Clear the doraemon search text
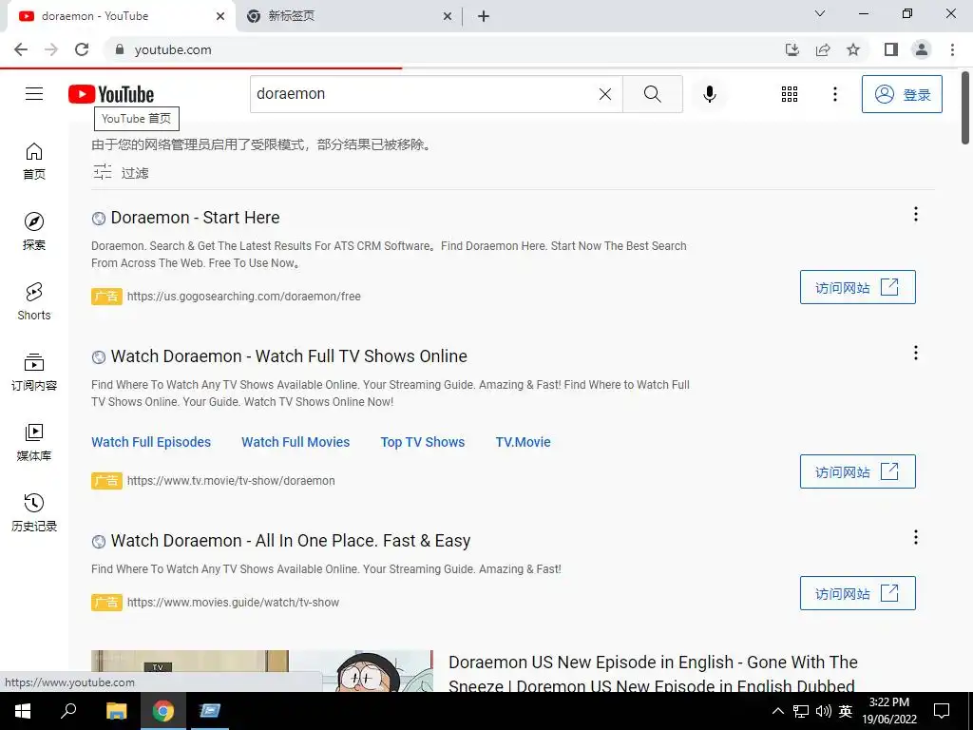 tap(605, 94)
